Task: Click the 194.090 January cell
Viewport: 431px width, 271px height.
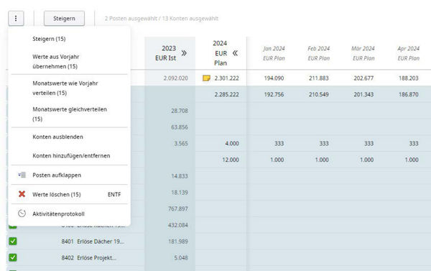Action: (274, 78)
